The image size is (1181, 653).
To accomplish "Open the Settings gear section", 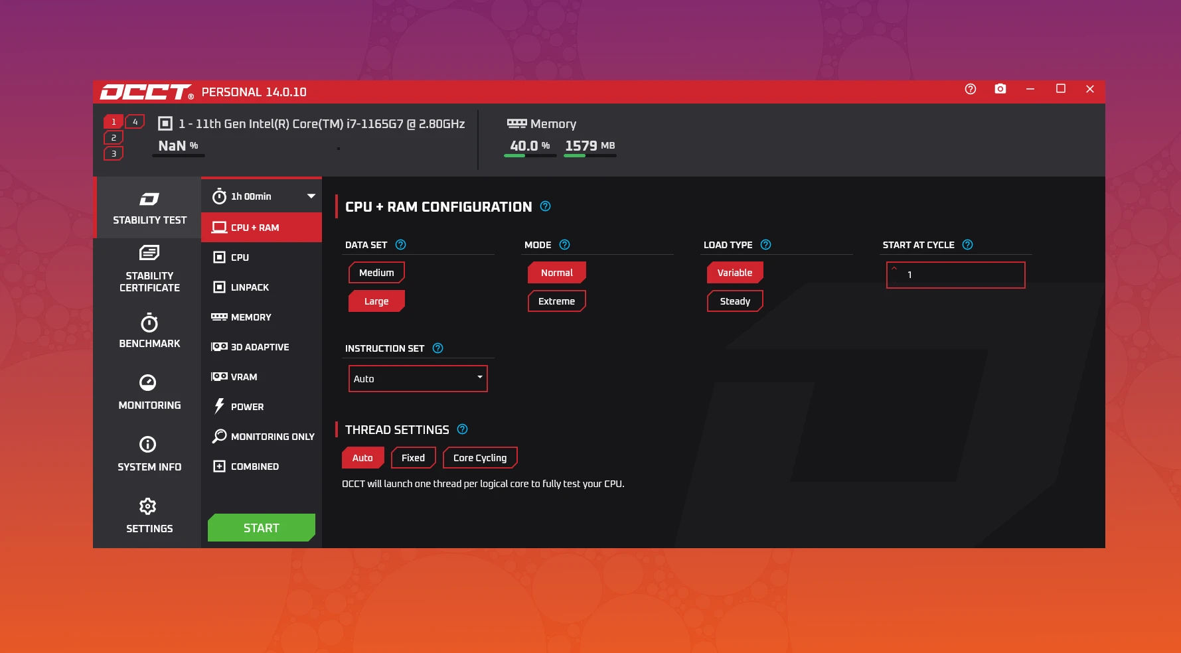I will tap(149, 516).
